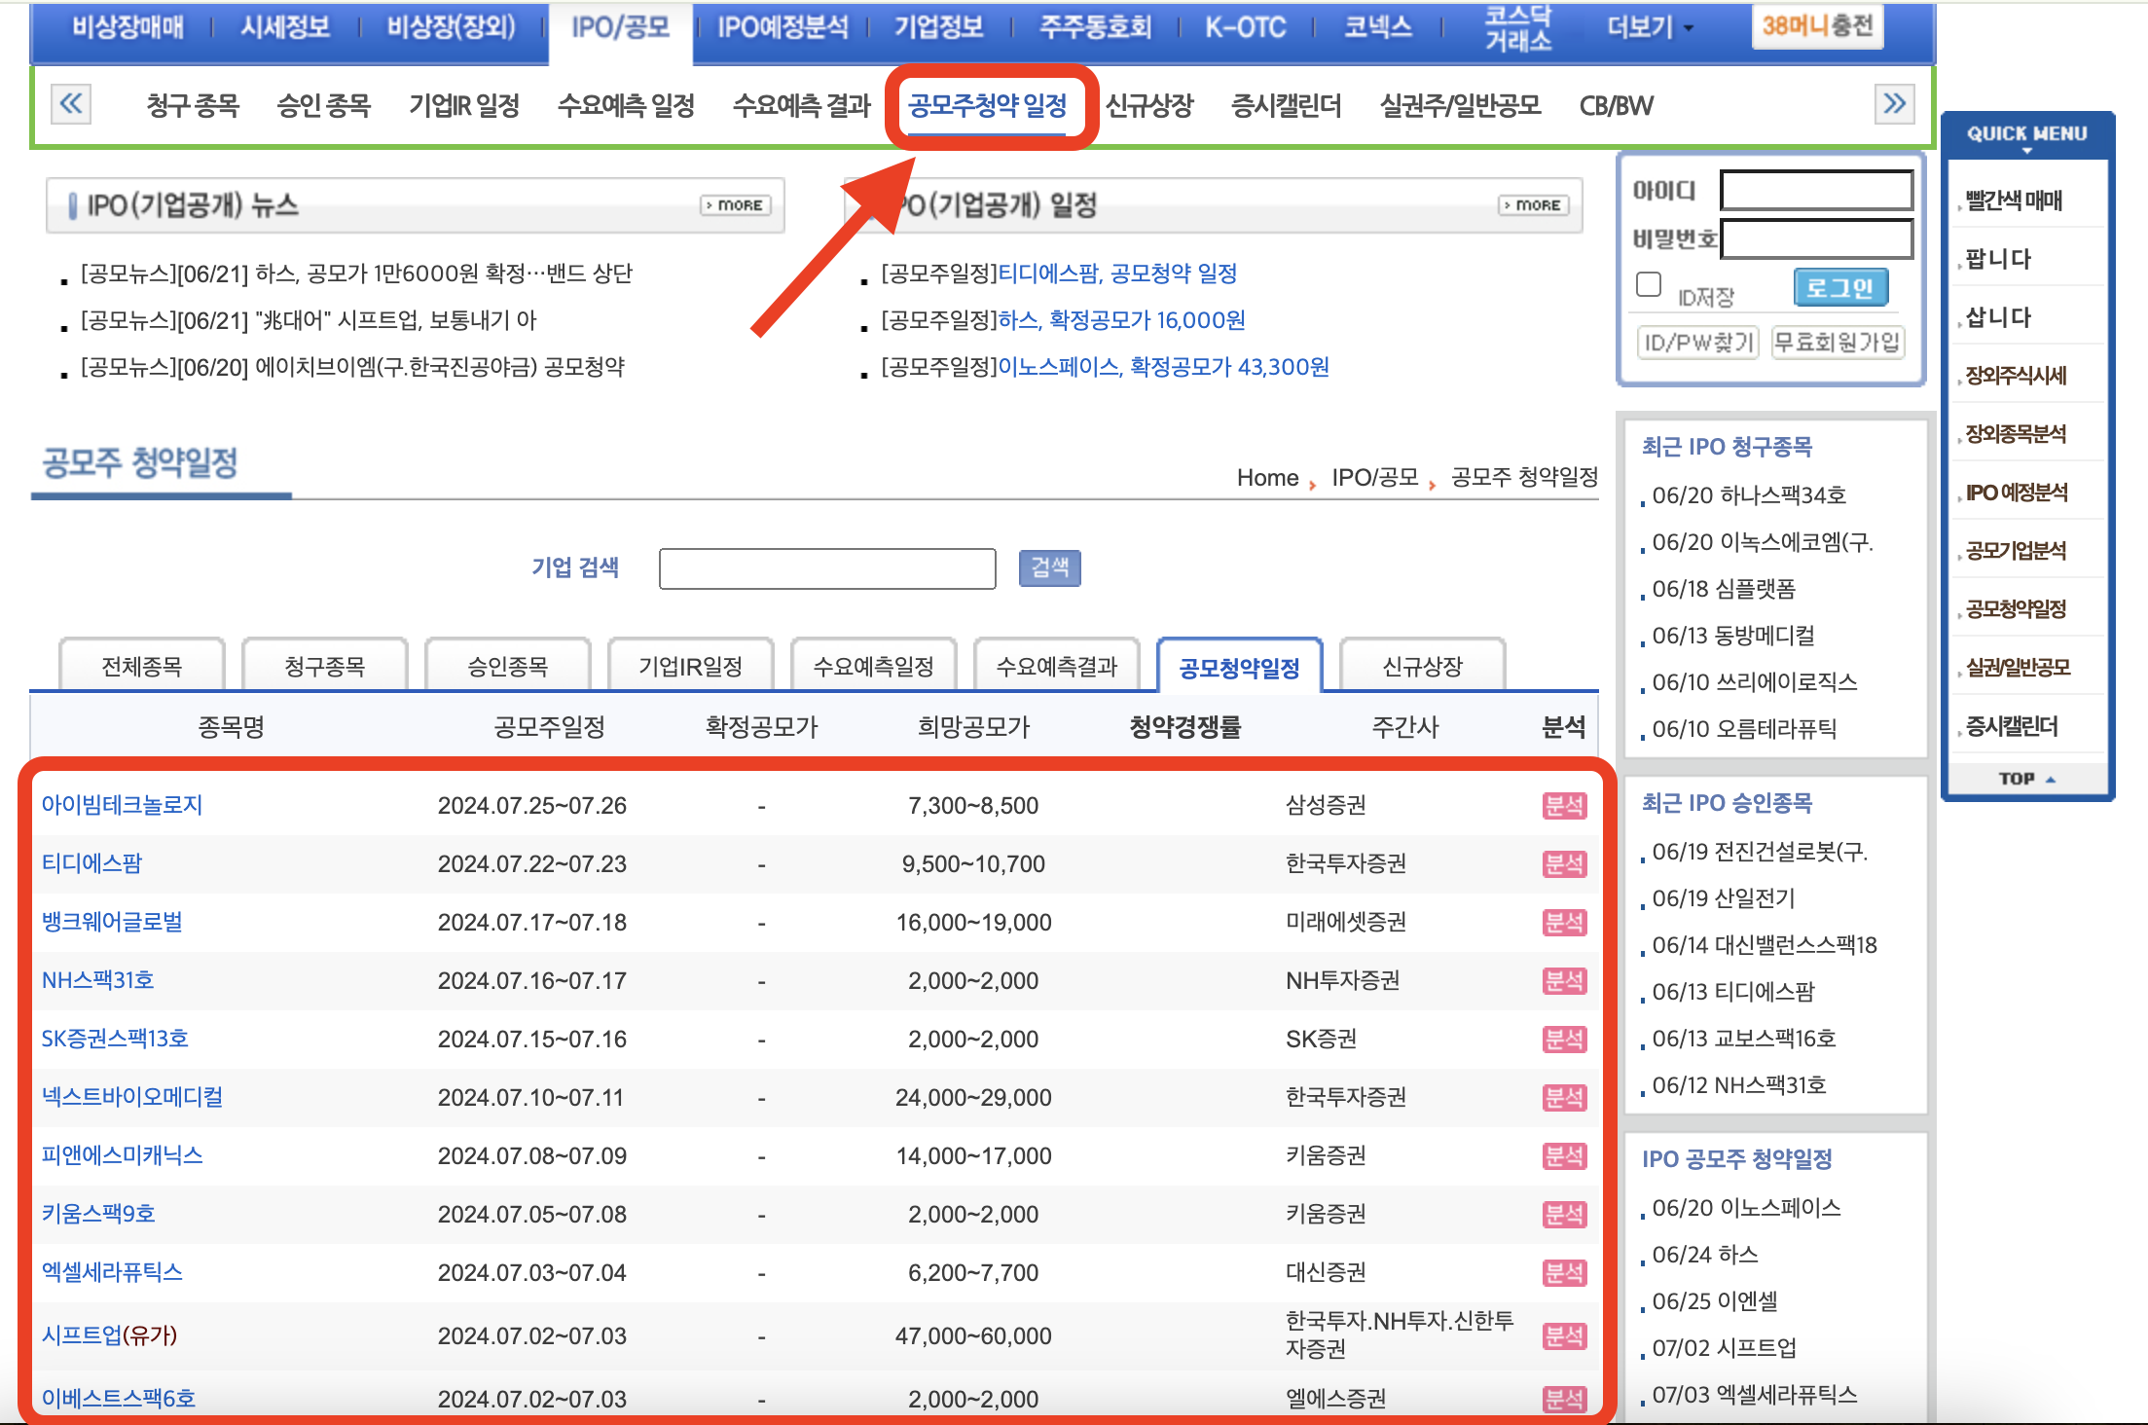Screen dimensions: 2148x1425
Task: Click the 무료회원가입 signup button
Action: pos(1837,343)
